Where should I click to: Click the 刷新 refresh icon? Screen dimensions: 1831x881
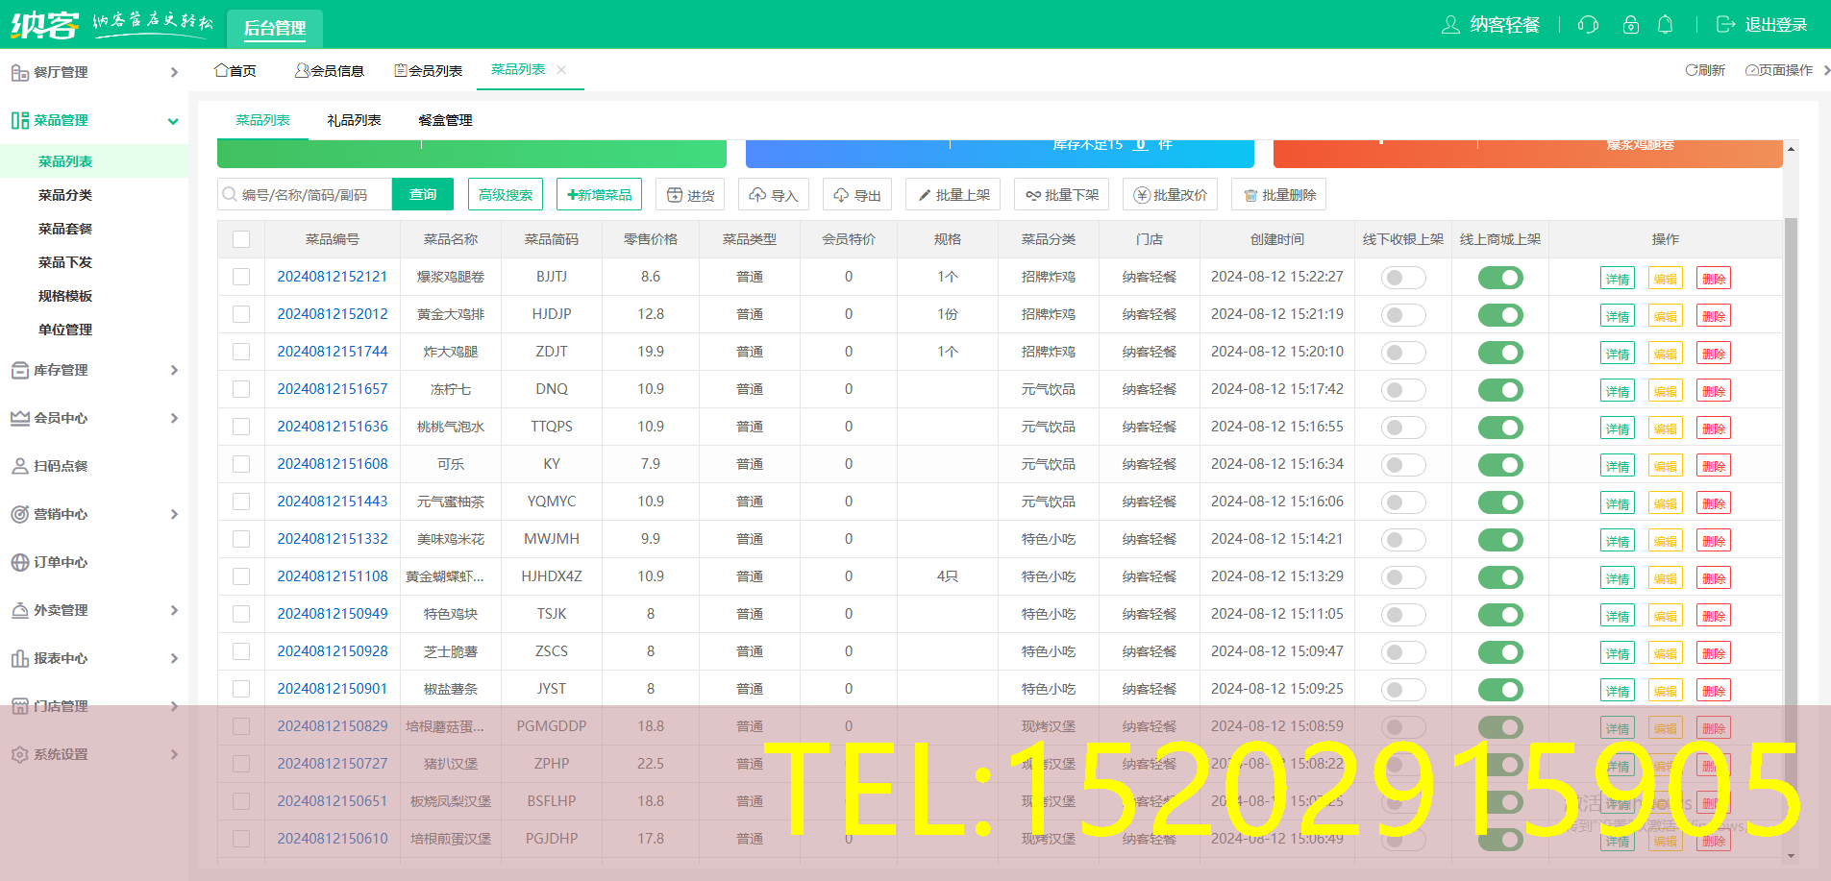click(x=1692, y=70)
